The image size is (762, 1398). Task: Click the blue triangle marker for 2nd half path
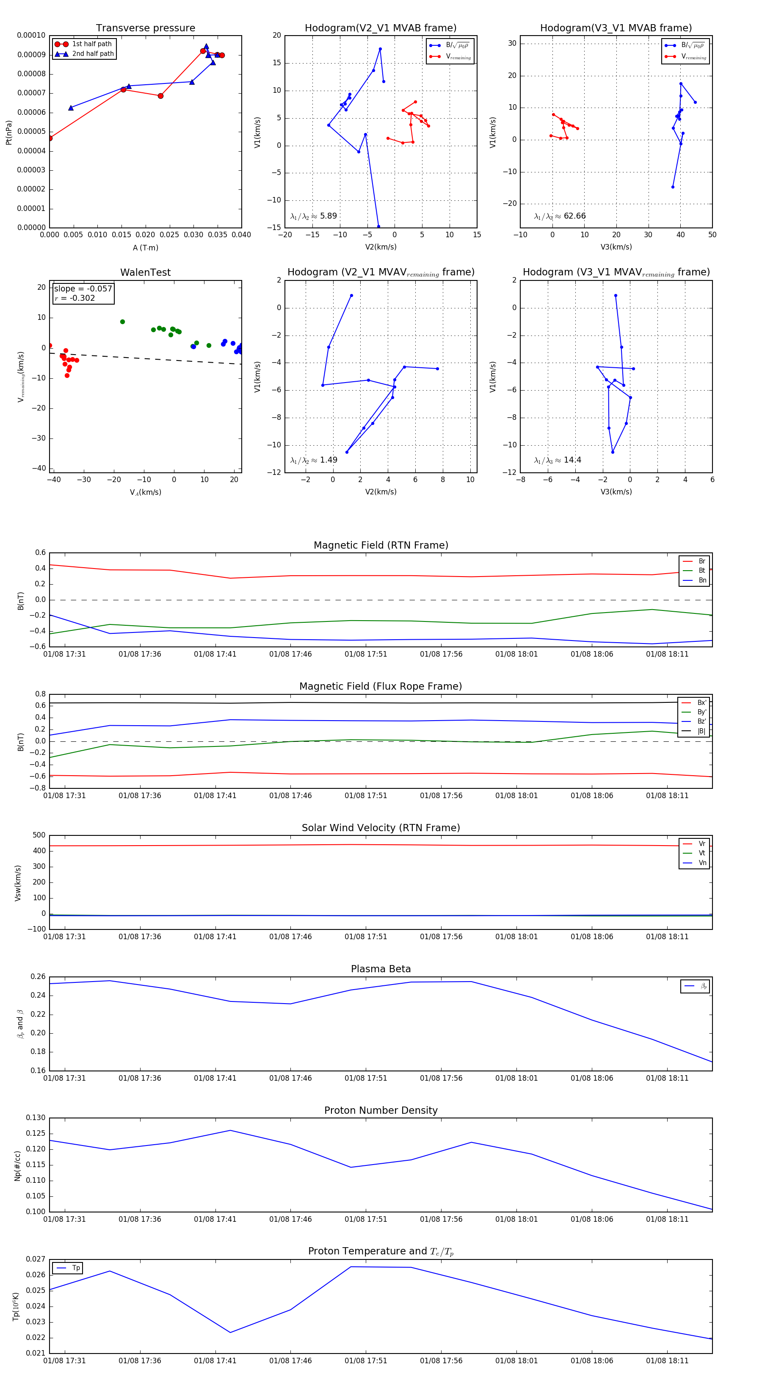pyautogui.click(x=61, y=54)
